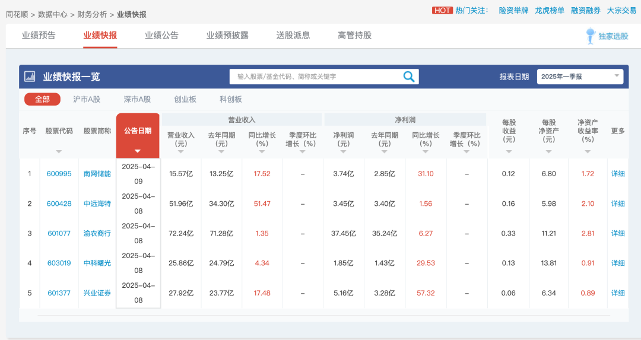Sort by revenue 同比增长(%) arrow
The width and height of the screenshot is (641, 340).
coord(262,152)
